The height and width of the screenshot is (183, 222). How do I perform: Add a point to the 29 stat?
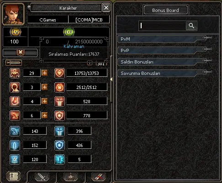point(44,73)
